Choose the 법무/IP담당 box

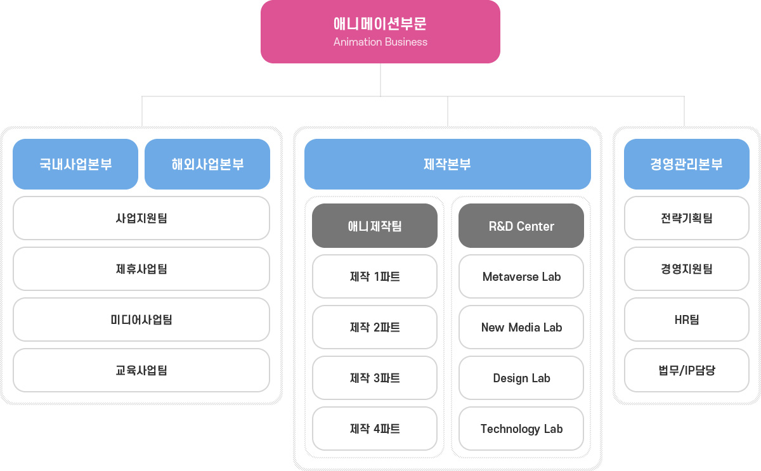[687, 370]
